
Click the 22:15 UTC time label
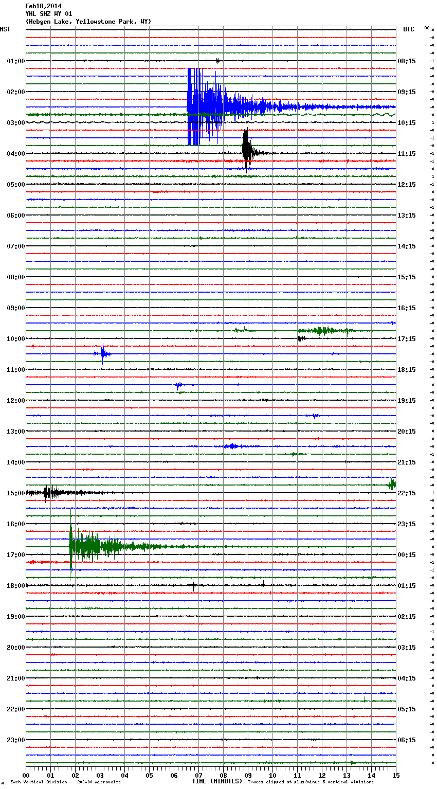(407, 493)
